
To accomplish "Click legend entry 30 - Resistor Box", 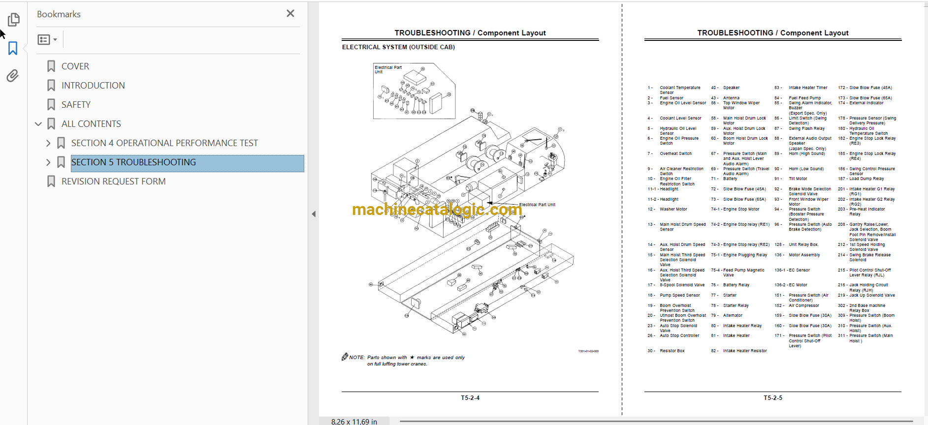I will click(666, 351).
